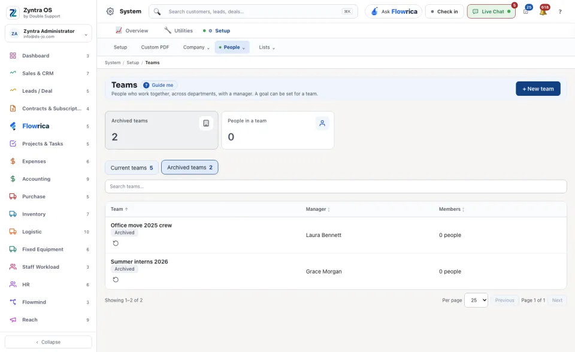Open the Flowrica module
Image resolution: width=575 pixels, height=352 pixels.
click(x=49, y=126)
